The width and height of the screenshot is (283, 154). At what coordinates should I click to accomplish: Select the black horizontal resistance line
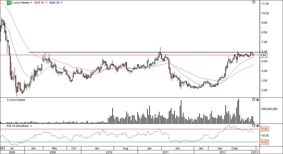(144, 52)
